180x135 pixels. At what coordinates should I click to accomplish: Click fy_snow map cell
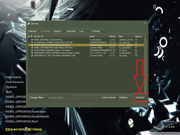click(123, 50)
